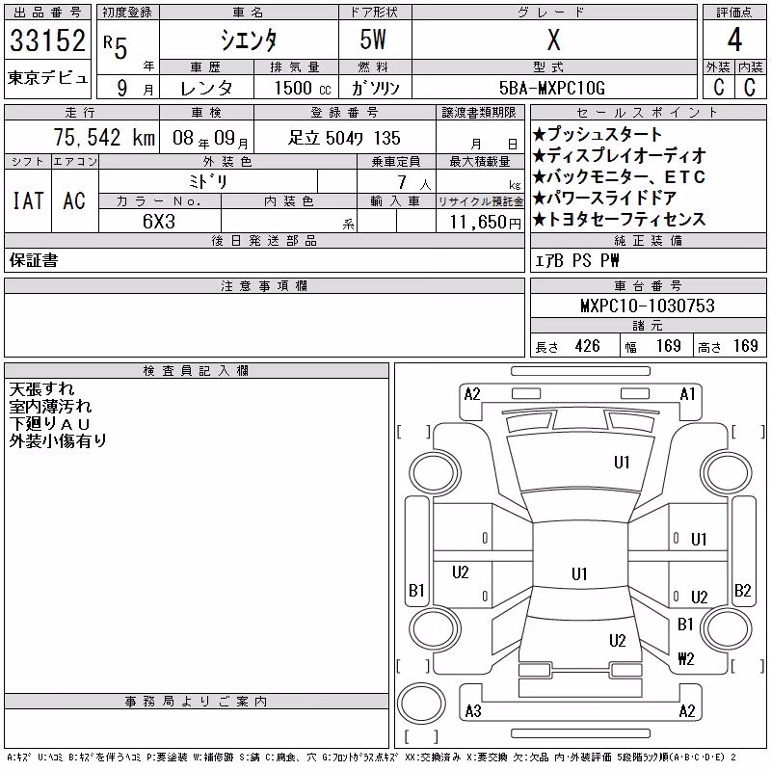771x771 pixels.
Task: Click the model code 5BA-MXPC10G
Action: (552, 88)
